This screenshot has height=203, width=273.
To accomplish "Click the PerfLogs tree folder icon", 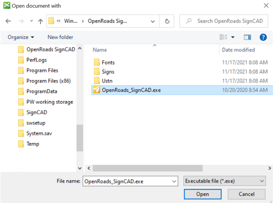I will point(21,60).
